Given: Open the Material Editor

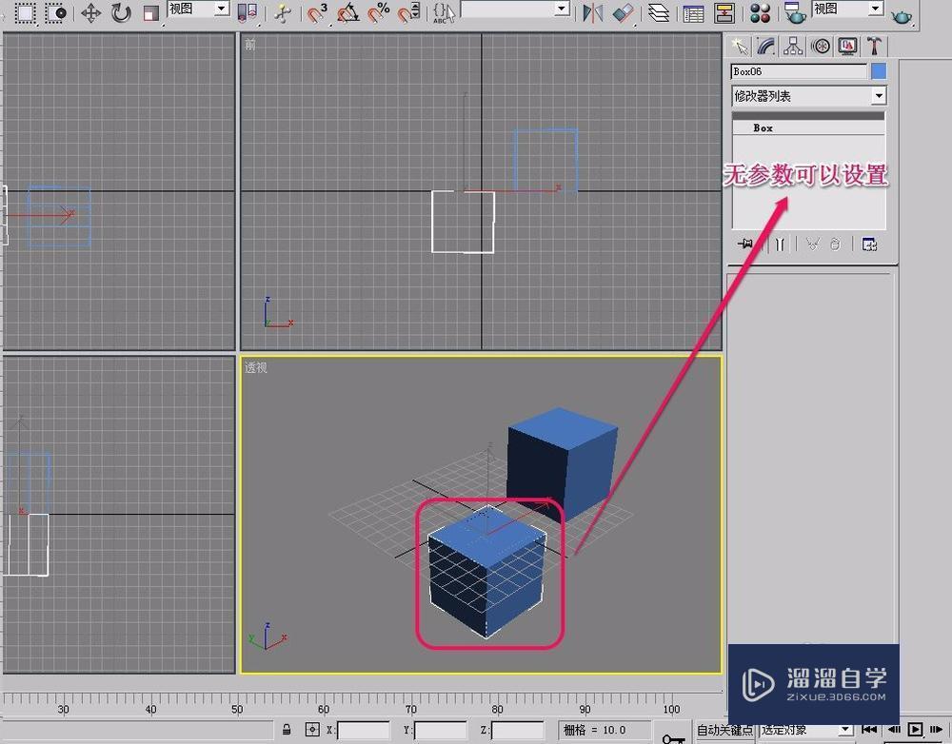Looking at the screenshot, I should tap(759, 12).
